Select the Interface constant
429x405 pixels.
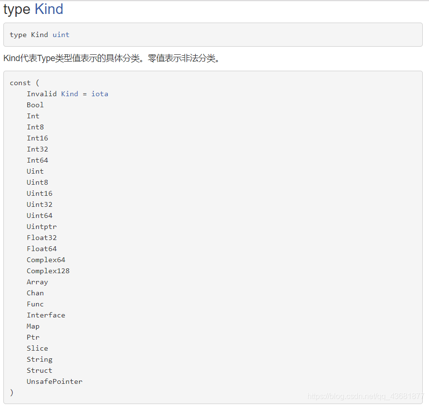46,315
